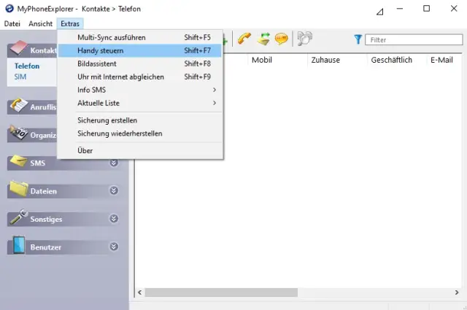Open the Aktuelle Liste submenu
This screenshot has height=310, width=467.
click(140, 103)
